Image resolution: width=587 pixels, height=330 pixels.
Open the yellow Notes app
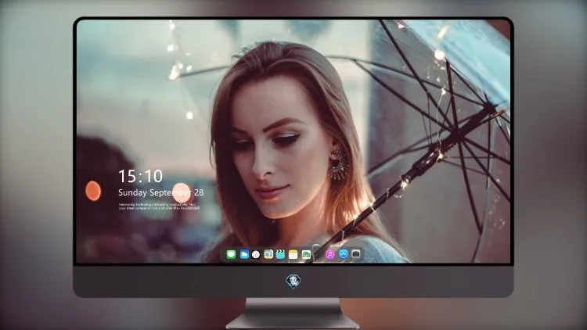293,254
